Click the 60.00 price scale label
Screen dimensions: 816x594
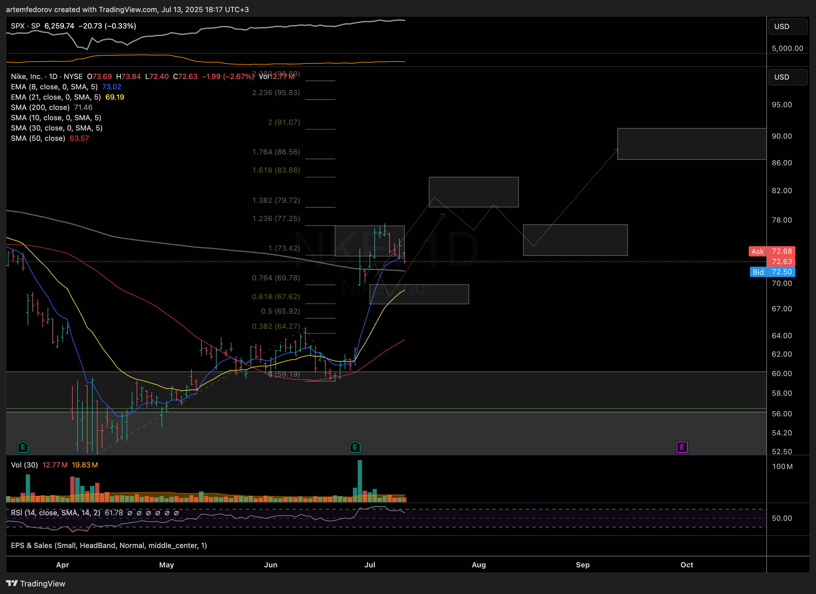tap(782, 373)
